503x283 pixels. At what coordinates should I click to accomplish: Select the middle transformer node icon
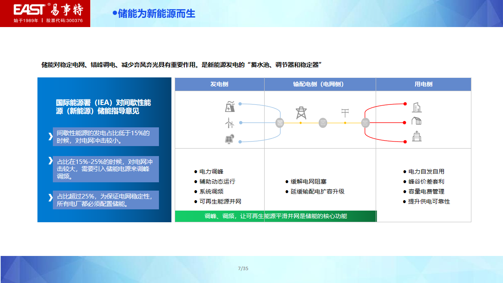(322, 122)
